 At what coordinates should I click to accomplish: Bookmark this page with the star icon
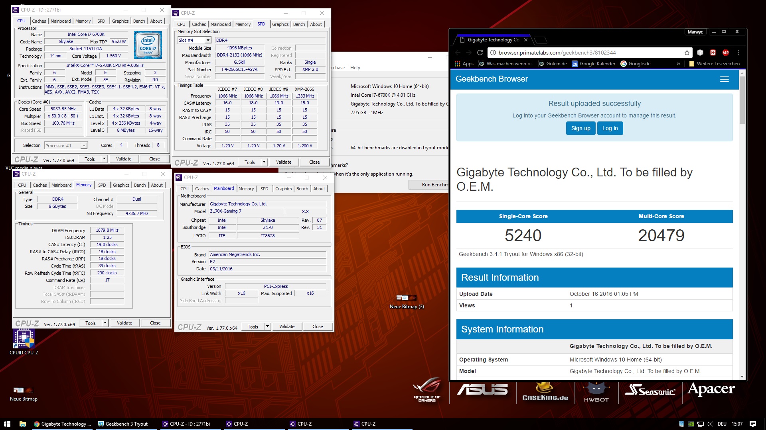tap(687, 53)
